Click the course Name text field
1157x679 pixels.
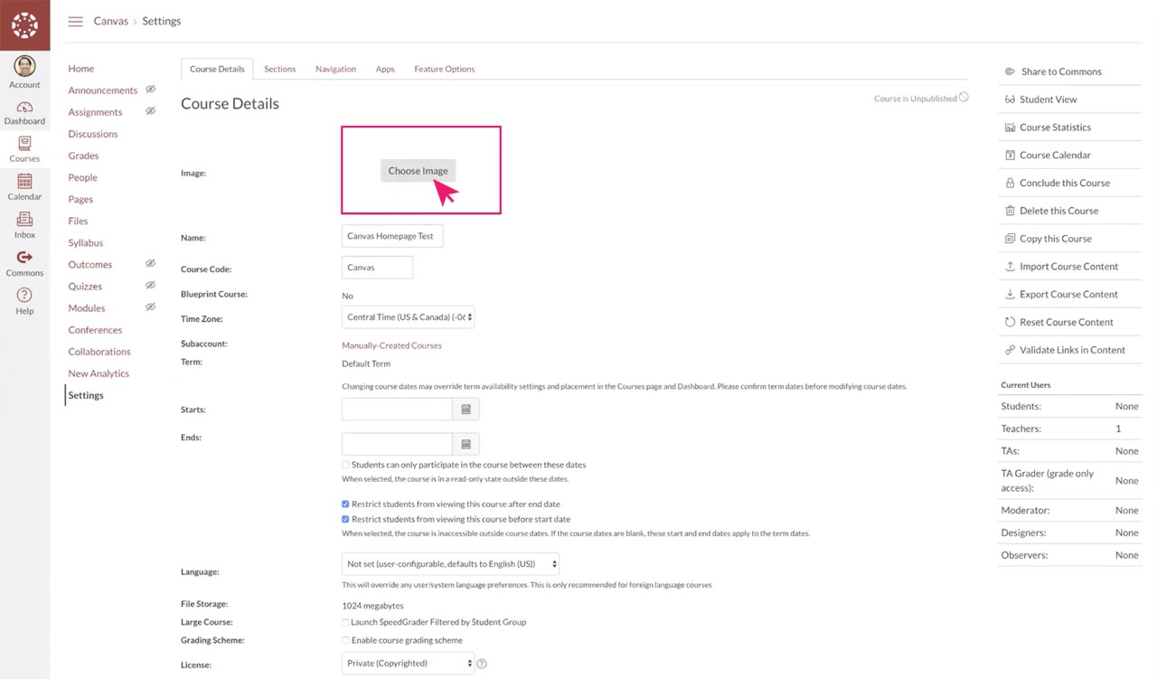392,236
